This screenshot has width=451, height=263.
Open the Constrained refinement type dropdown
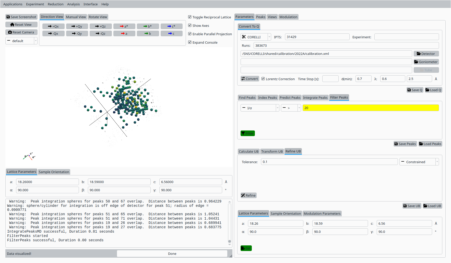[419, 162]
